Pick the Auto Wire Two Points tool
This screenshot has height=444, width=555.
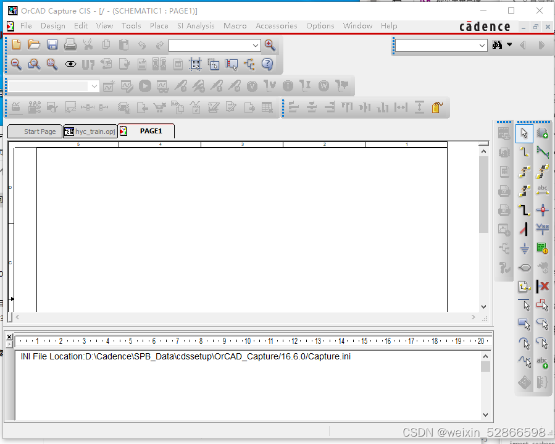(524, 172)
